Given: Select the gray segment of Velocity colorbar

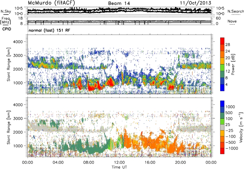Looking at the screenshot, I should pos(222,128).
